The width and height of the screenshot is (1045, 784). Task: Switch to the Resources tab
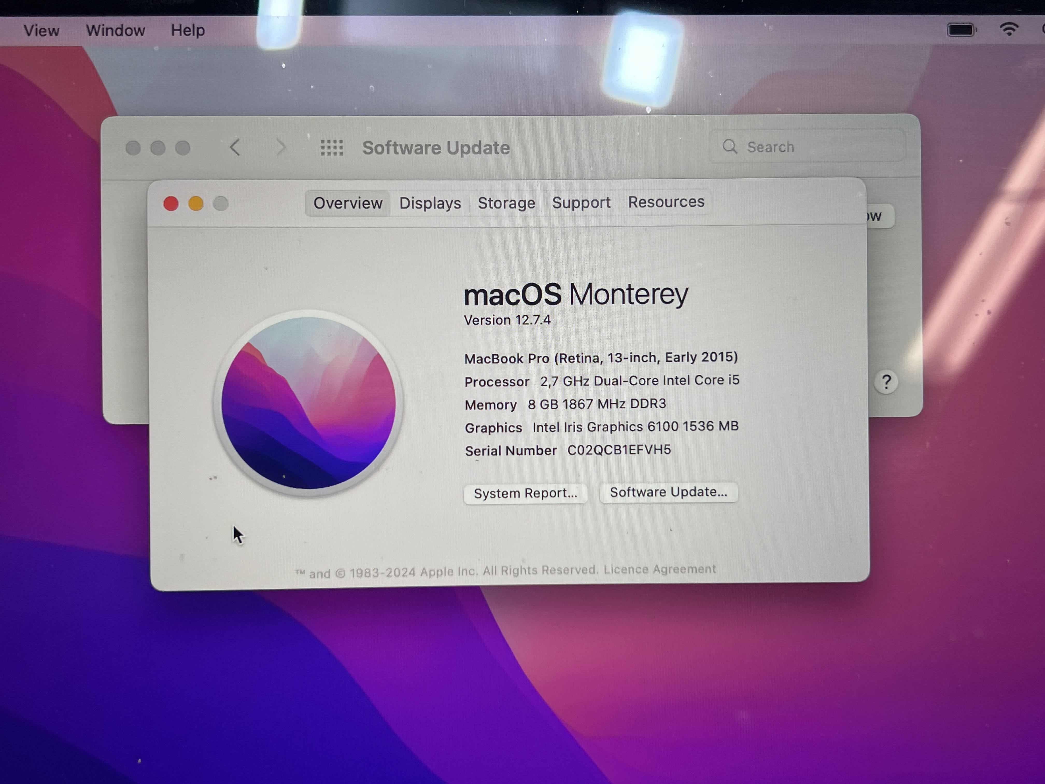tap(666, 202)
